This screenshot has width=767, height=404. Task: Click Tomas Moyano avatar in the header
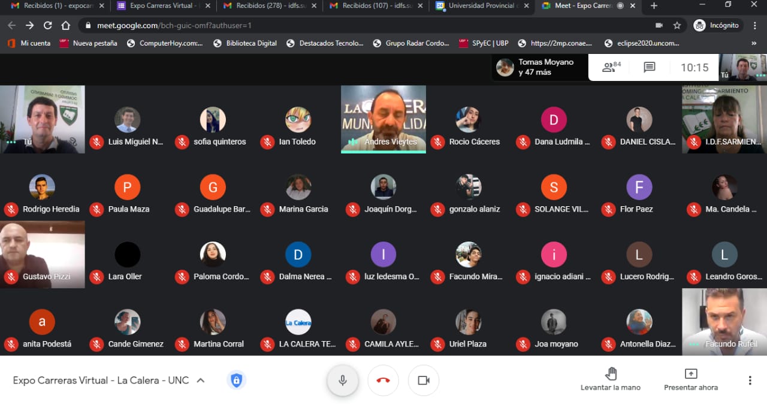click(x=505, y=67)
